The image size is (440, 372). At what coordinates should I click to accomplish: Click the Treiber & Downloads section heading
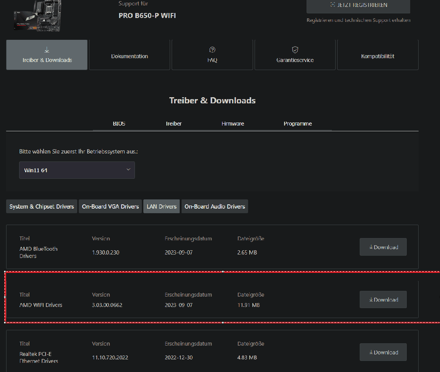[213, 101]
